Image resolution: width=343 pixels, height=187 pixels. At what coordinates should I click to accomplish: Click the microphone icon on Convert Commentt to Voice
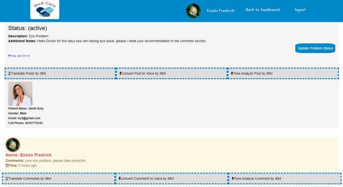120,178
